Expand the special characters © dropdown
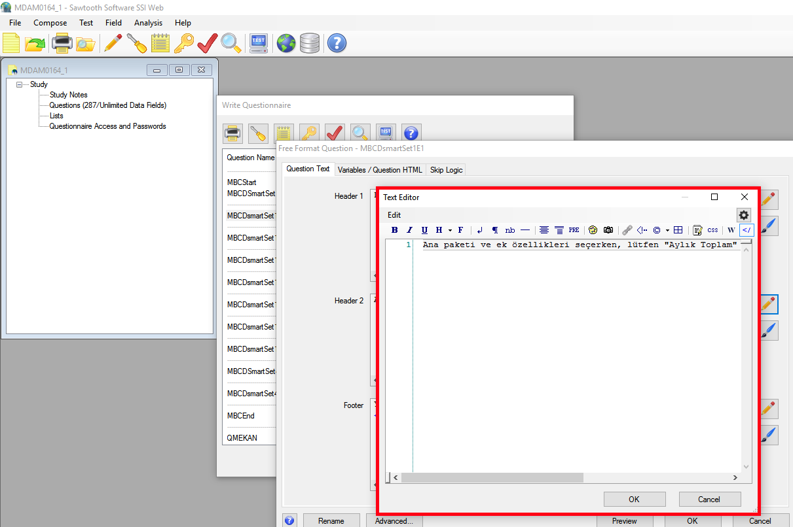 667,230
